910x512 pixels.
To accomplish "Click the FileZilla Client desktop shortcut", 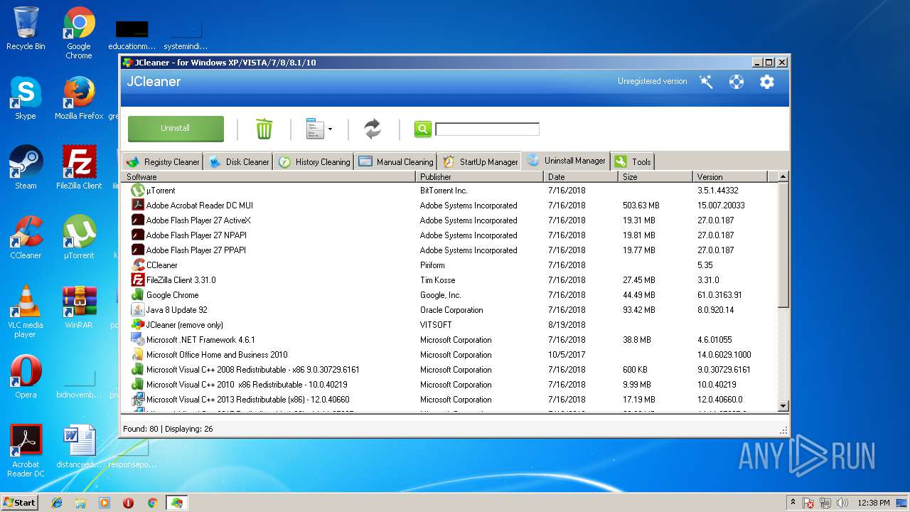I will 79,168.
